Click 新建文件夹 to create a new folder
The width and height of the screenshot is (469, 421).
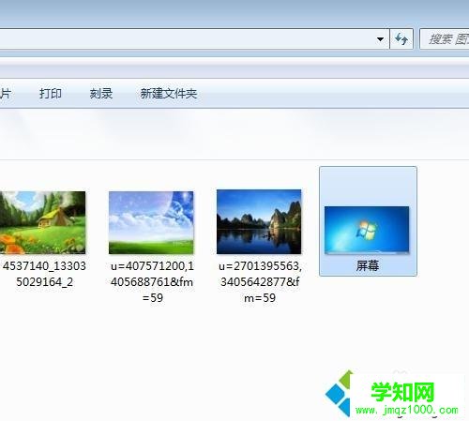[169, 94]
